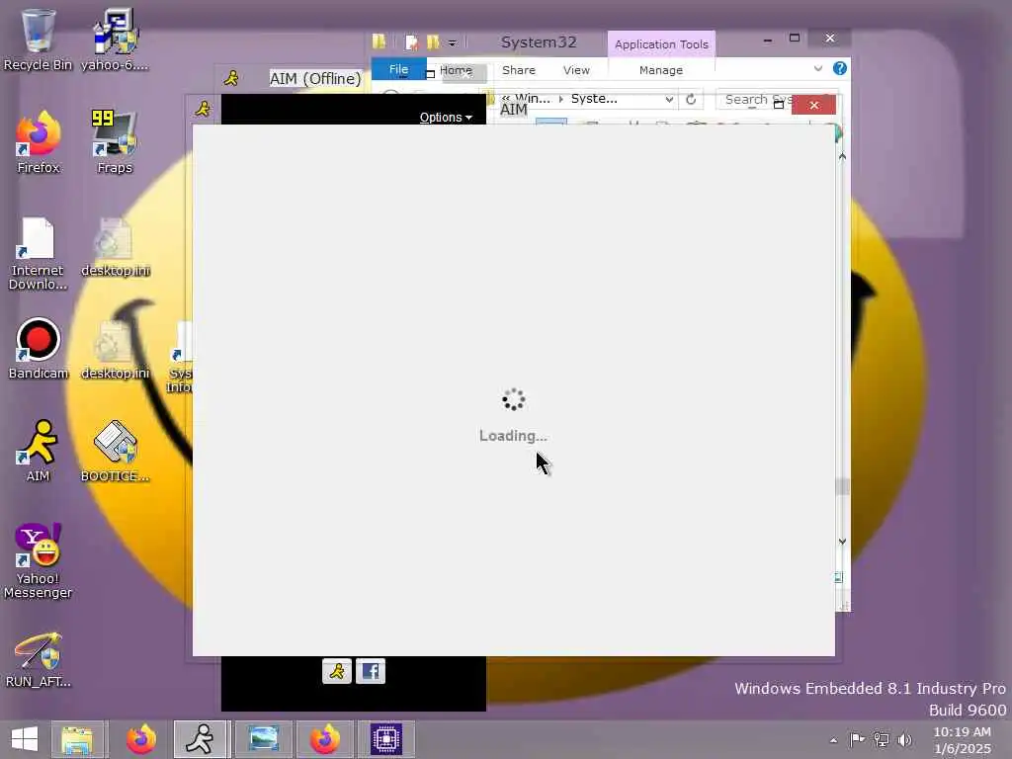Click the Facebook button in AIM window
This screenshot has height=759, width=1012.
pyautogui.click(x=371, y=671)
